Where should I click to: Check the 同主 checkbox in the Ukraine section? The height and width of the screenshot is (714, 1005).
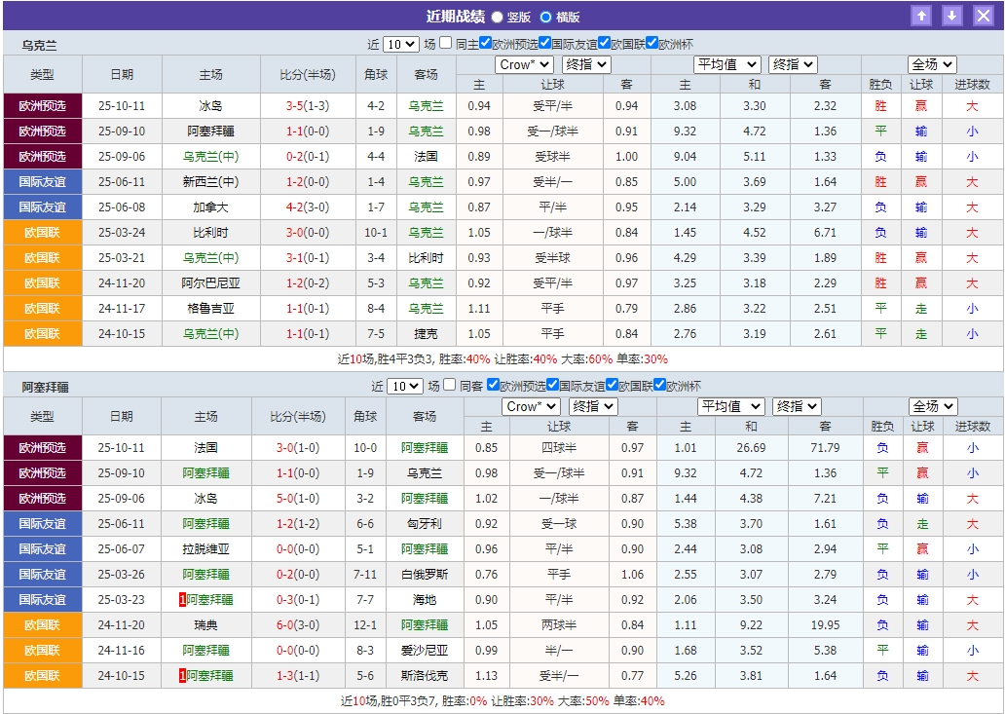point(448,42)
